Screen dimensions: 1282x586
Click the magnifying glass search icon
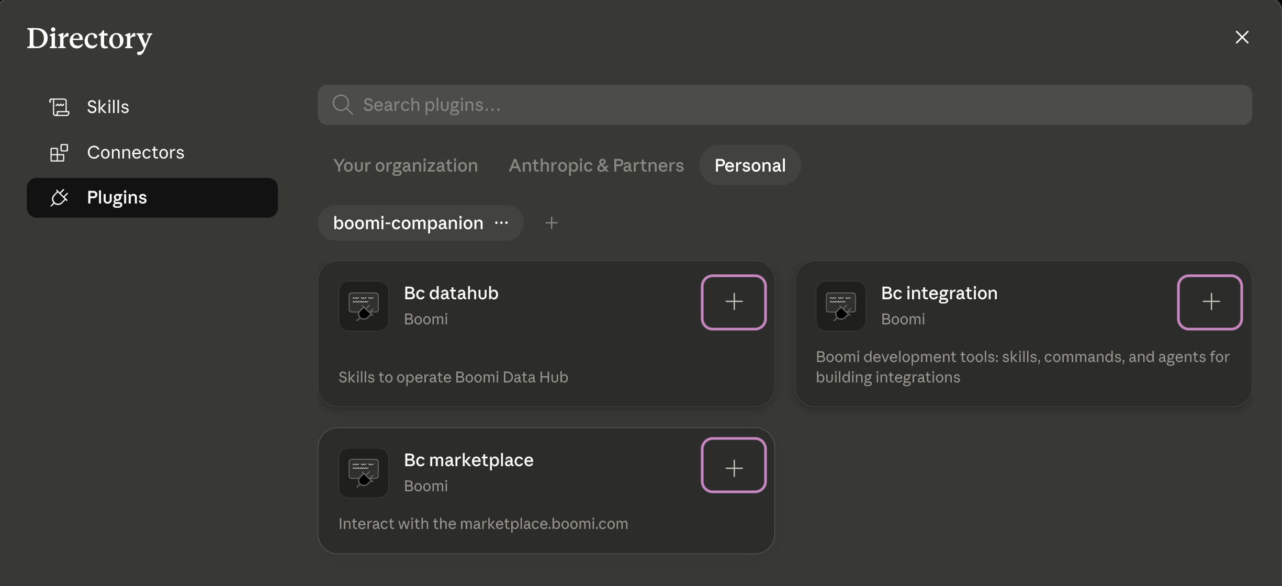tap(343, 105)
